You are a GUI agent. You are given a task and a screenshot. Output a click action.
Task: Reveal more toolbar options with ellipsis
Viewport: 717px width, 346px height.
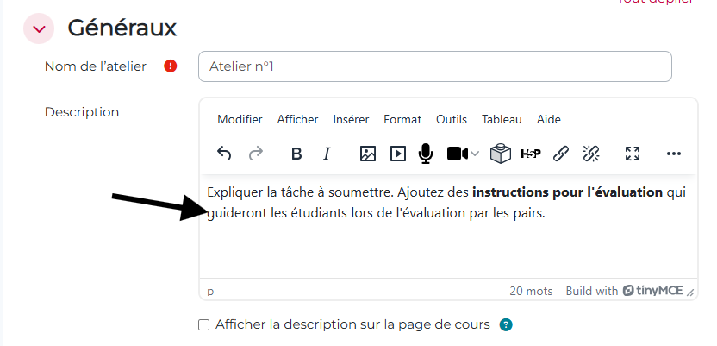point(674,154)
